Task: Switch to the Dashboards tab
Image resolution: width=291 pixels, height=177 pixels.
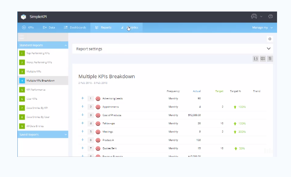Action: tap(75, 28)
